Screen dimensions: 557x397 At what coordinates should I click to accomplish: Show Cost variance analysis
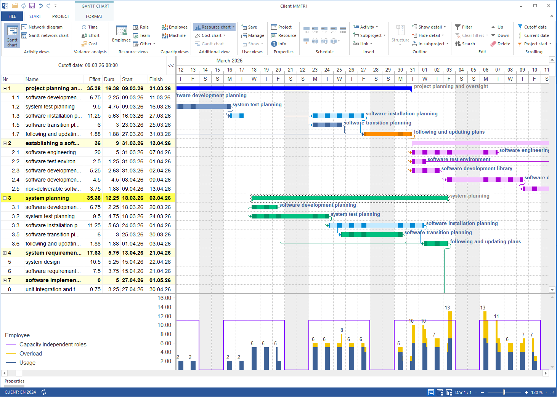click(89, 44)
